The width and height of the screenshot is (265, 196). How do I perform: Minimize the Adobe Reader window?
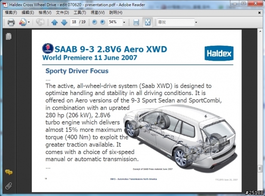[235, 4]
